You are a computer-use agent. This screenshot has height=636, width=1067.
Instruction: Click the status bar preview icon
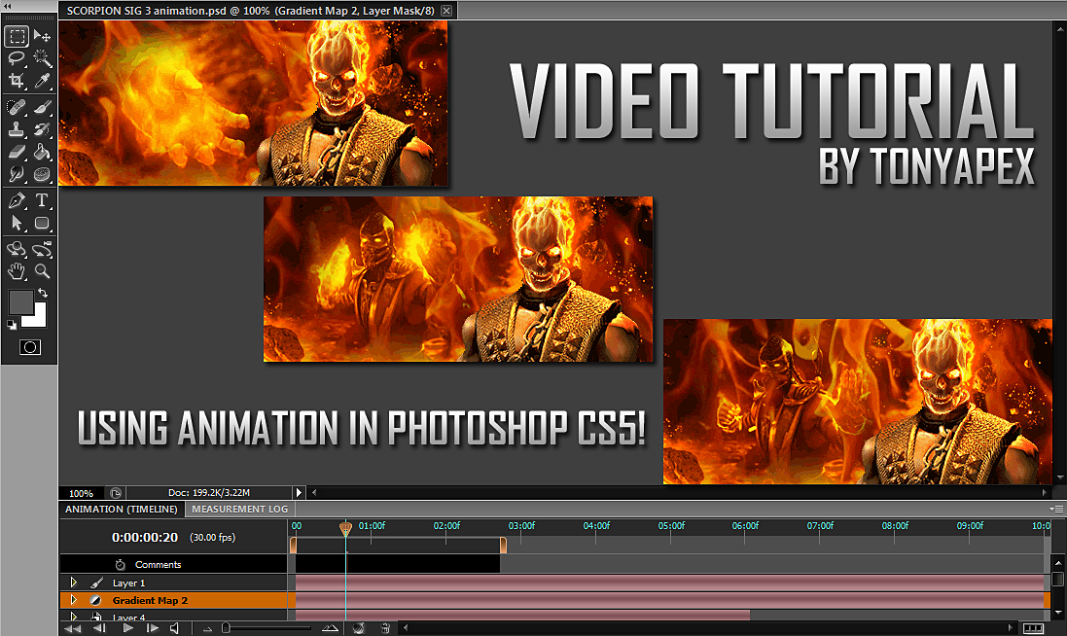116,493
